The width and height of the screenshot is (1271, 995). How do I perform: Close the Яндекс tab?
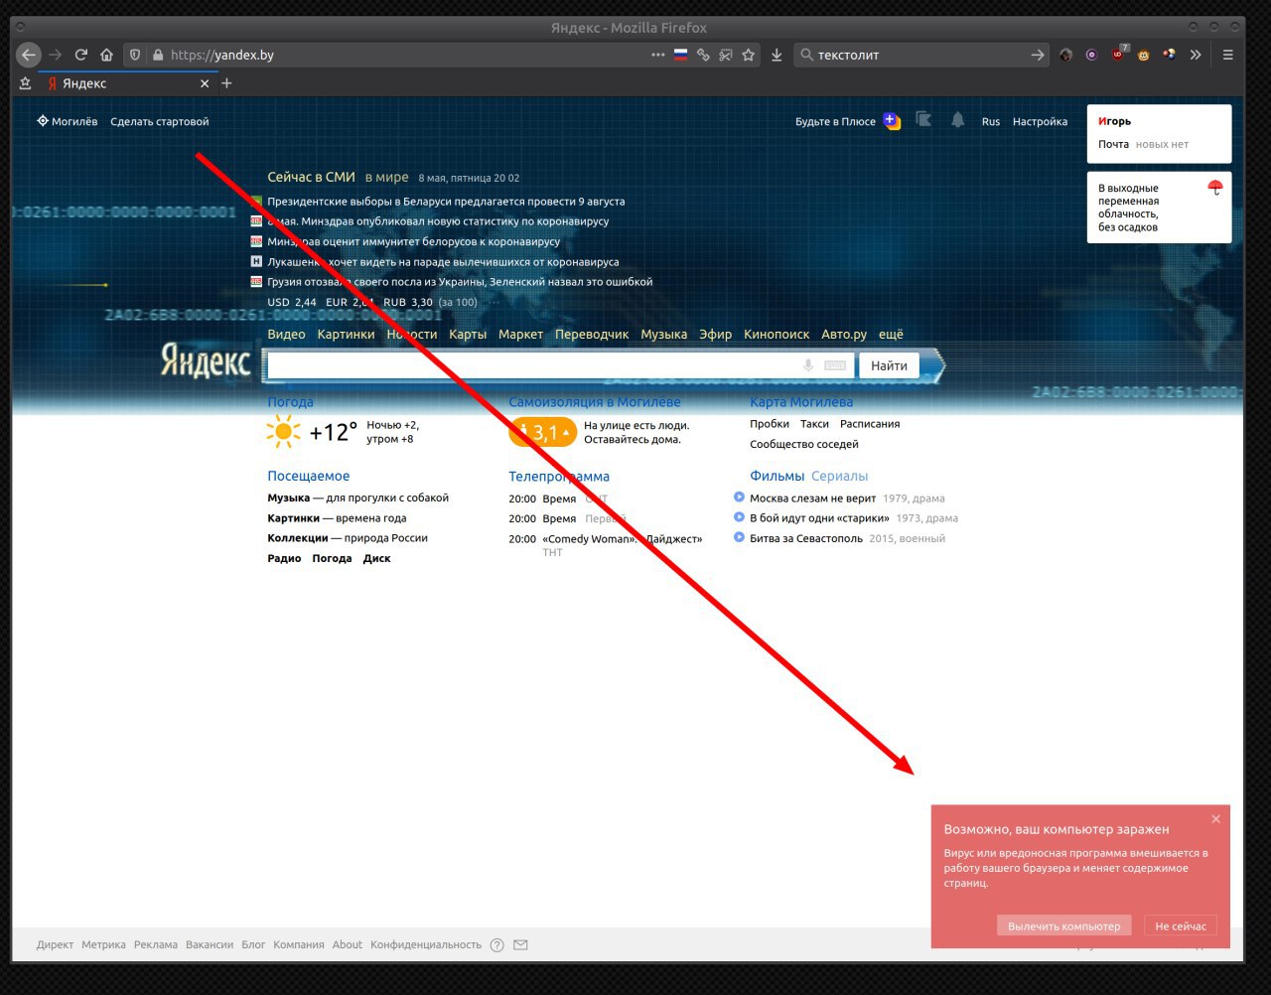pyautogui.click(x=205, y=83)
